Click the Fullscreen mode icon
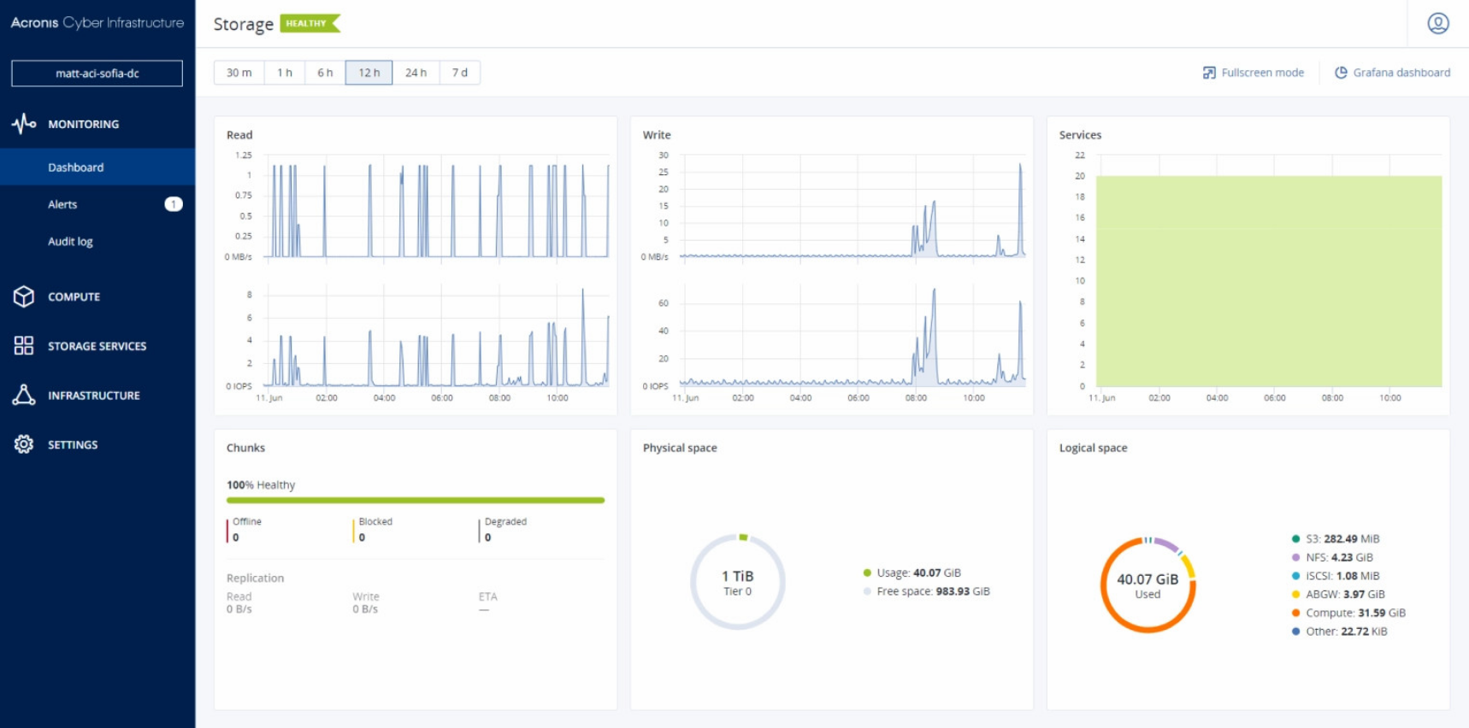 click(1209, 73)
